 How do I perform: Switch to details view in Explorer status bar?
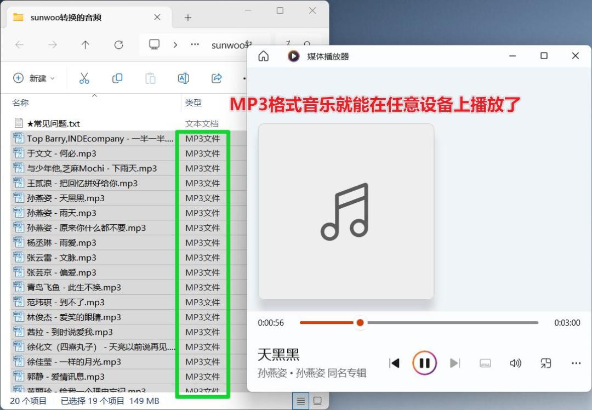(x=300, y=401)
